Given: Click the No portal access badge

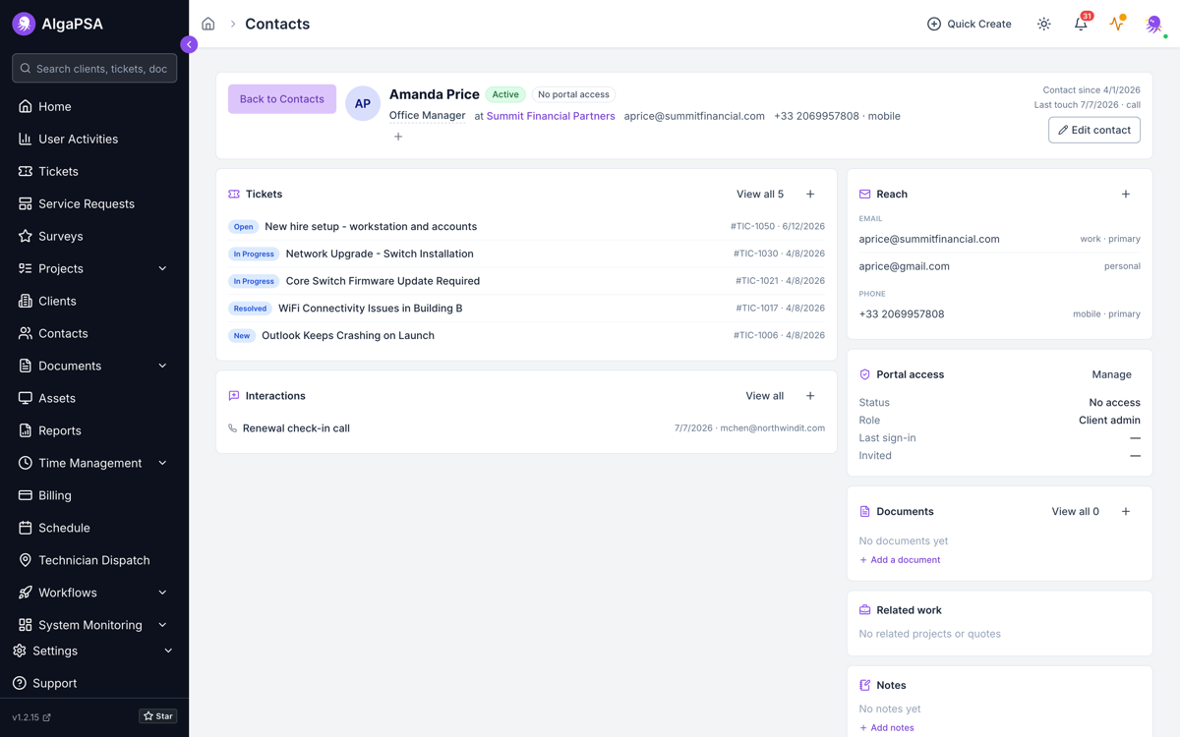Looking at the screenshot, I should coord(573,94).
